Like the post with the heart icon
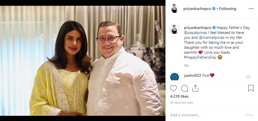 [173, 88]
